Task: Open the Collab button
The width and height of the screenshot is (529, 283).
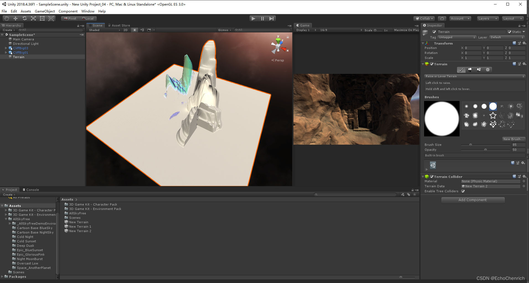Action: point(424,19)
